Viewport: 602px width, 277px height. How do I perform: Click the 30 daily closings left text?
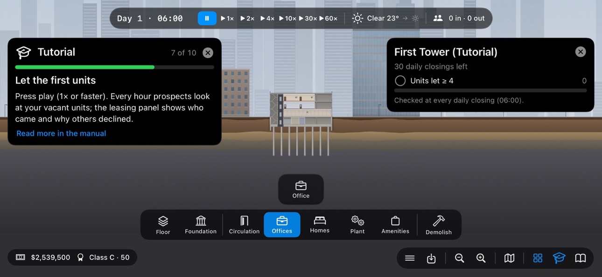click(431, 67)
